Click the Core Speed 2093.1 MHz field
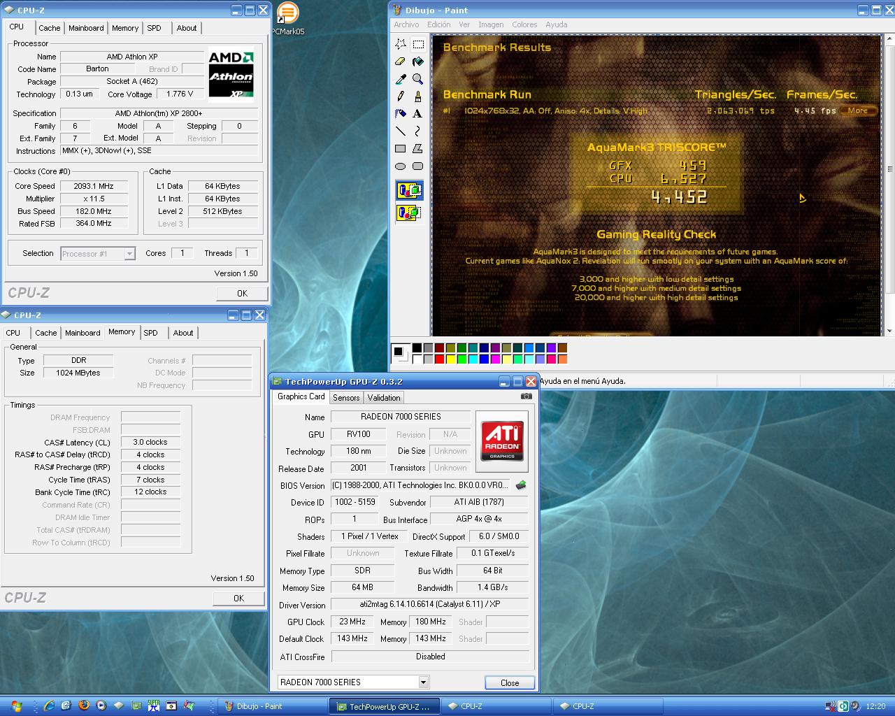Image resolution: width=895 pixels, height=716 pixels. click(x=94, y=186)
